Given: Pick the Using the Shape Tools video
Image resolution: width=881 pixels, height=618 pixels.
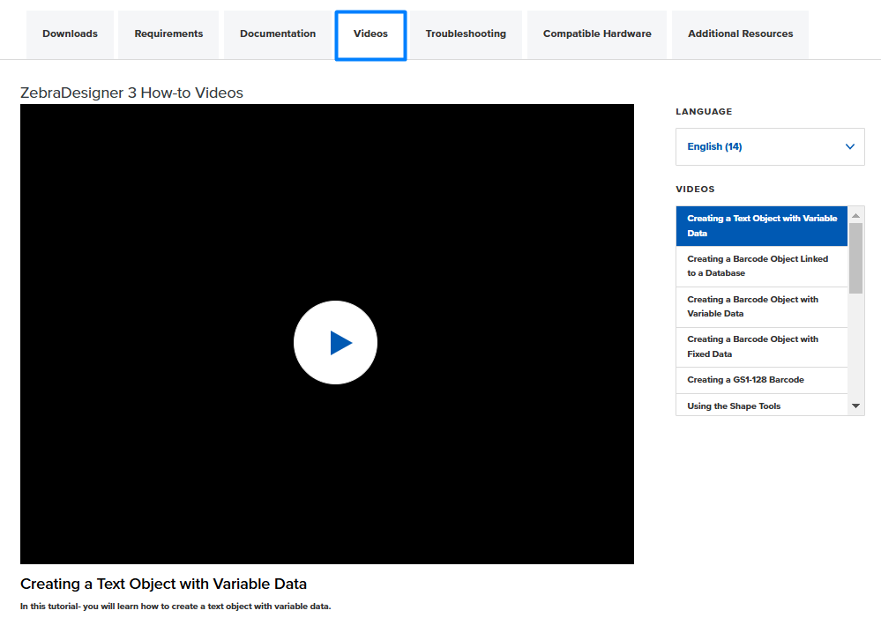Looking at the screenshot, I should pos(762,406).
